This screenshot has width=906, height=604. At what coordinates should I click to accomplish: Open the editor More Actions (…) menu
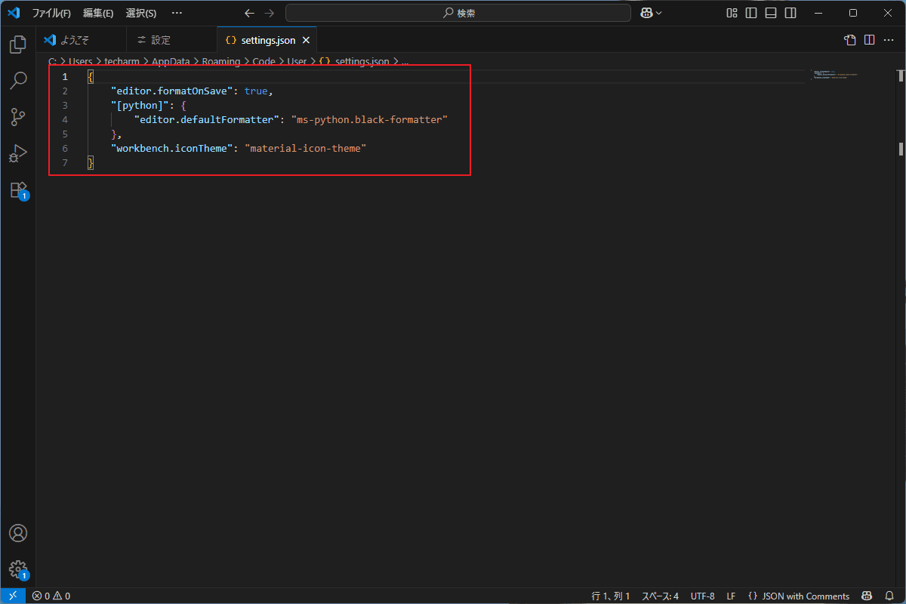[889, 40]
